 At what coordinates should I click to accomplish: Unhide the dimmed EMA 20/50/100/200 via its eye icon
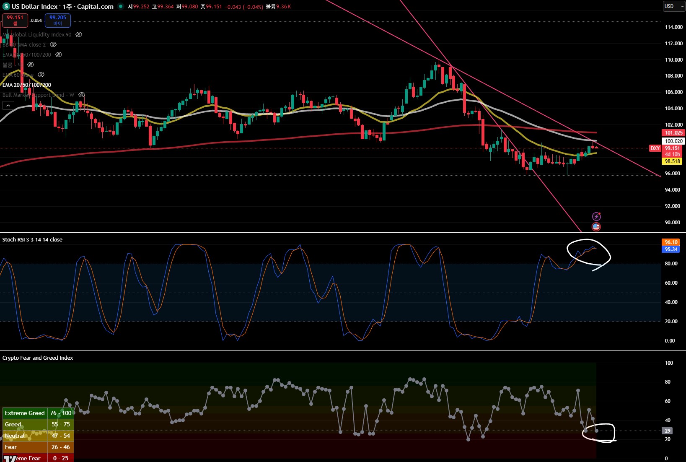coord(59,55)
